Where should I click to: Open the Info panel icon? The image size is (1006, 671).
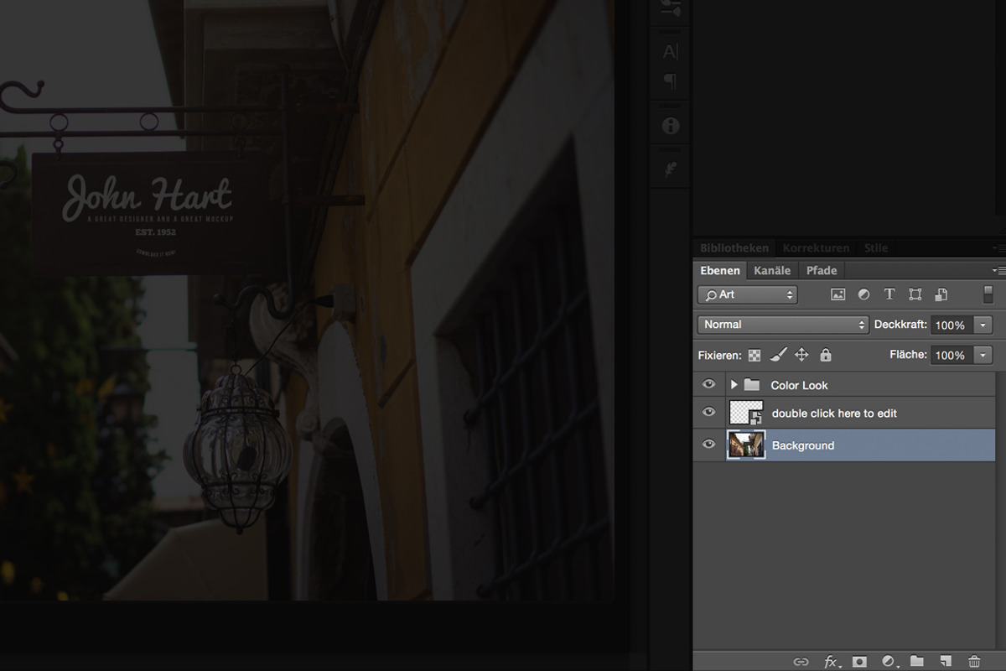[671, 126]
